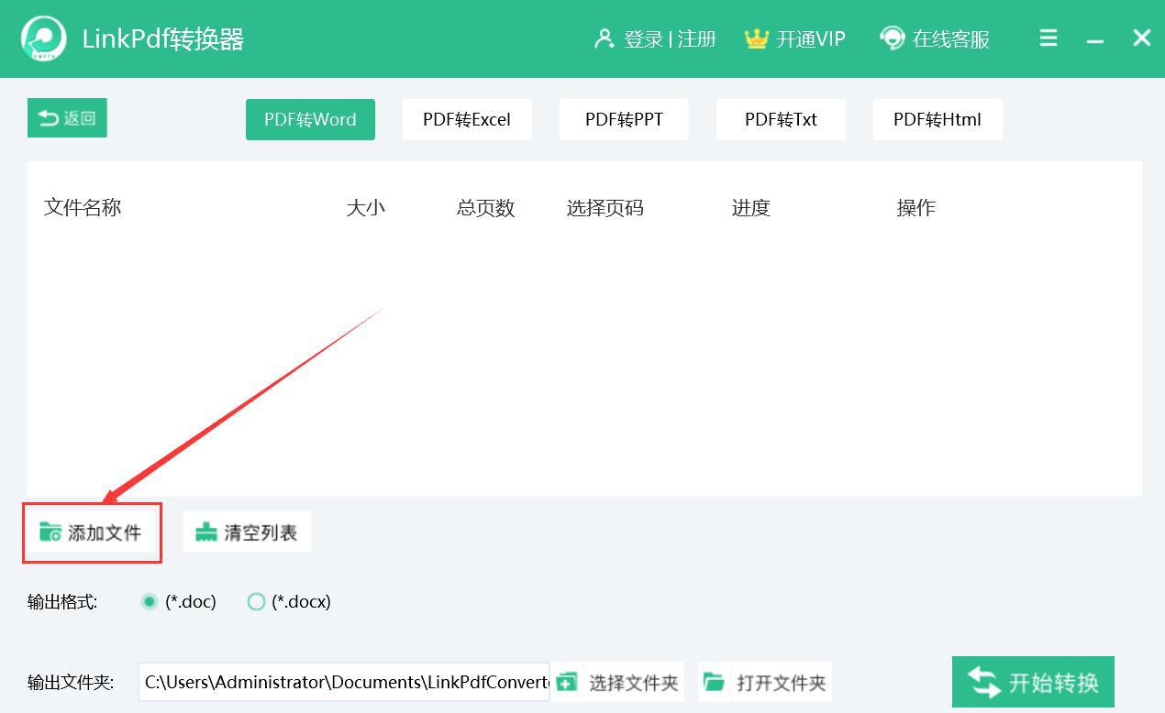Click the 添加文件 button text
The image size is (1165, 713).
coord(105,532)
